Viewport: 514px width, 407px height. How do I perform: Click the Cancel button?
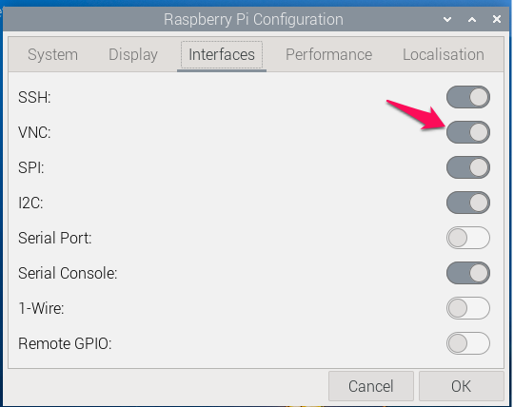tap(371, 386)
